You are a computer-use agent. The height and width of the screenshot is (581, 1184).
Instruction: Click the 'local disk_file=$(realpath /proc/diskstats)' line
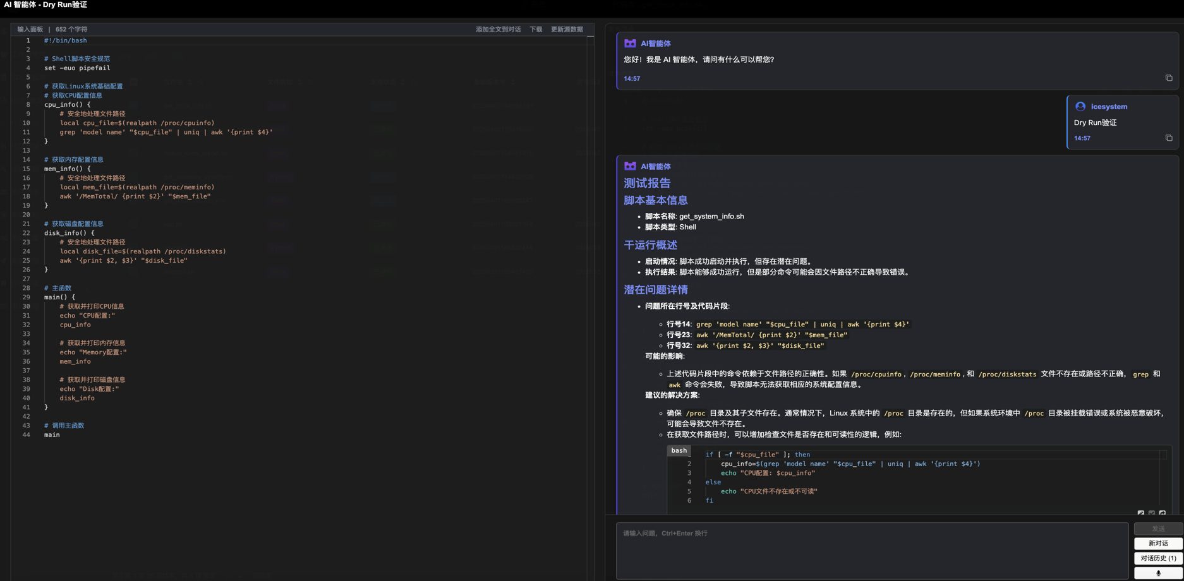(x=143, y=251)
